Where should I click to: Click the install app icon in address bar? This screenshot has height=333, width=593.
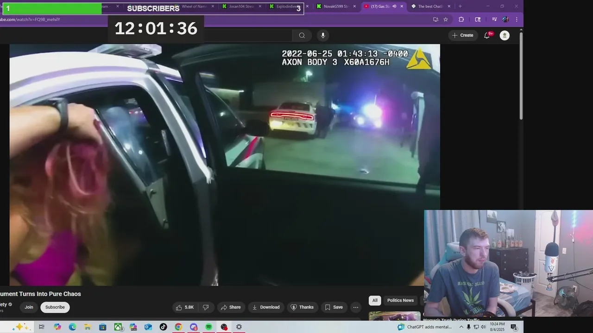pyautogui.click(x=435, y=19)
